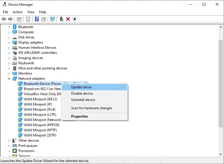Open the File menu
224x164 pixels.
pyautogui.click(x=5, y=12)
